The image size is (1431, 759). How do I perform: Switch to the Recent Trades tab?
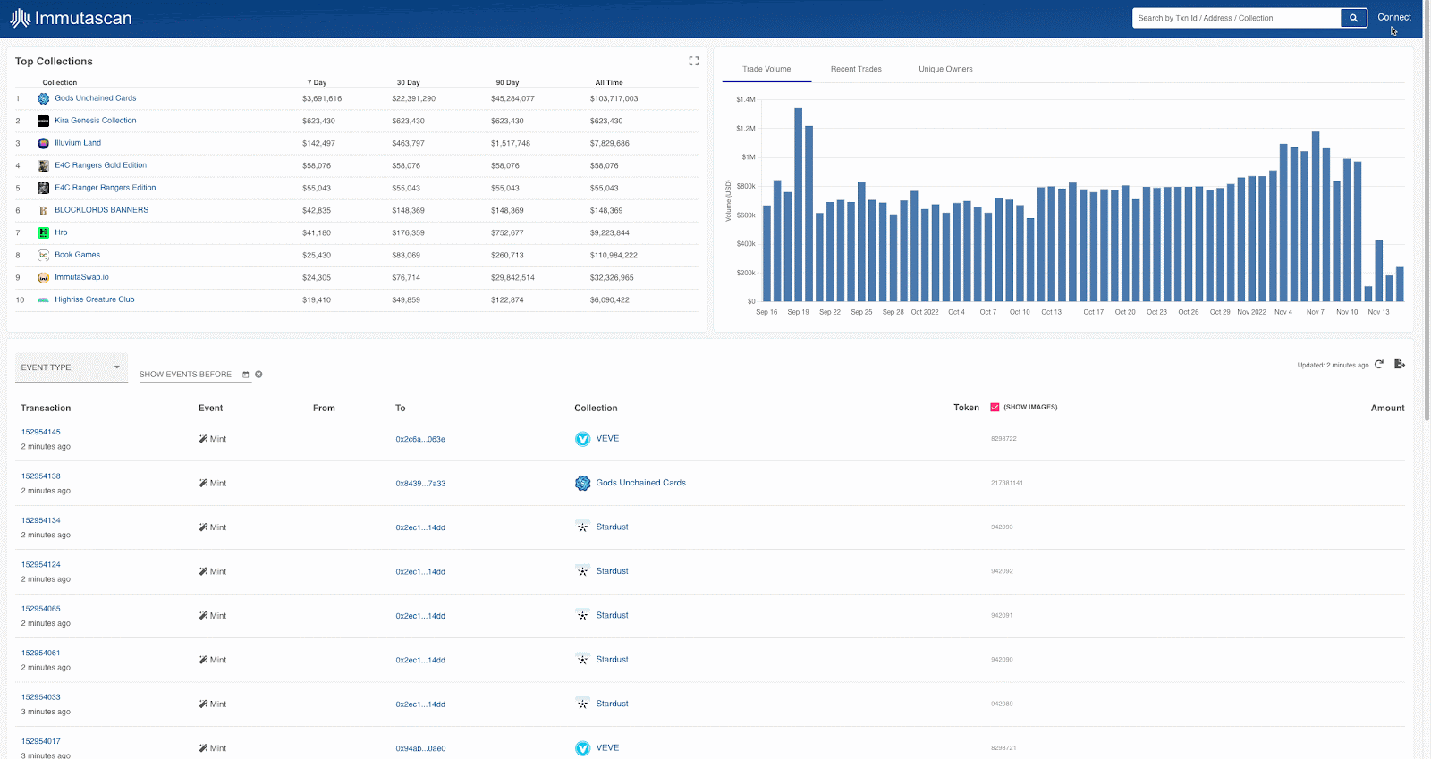tap(856, 69)
